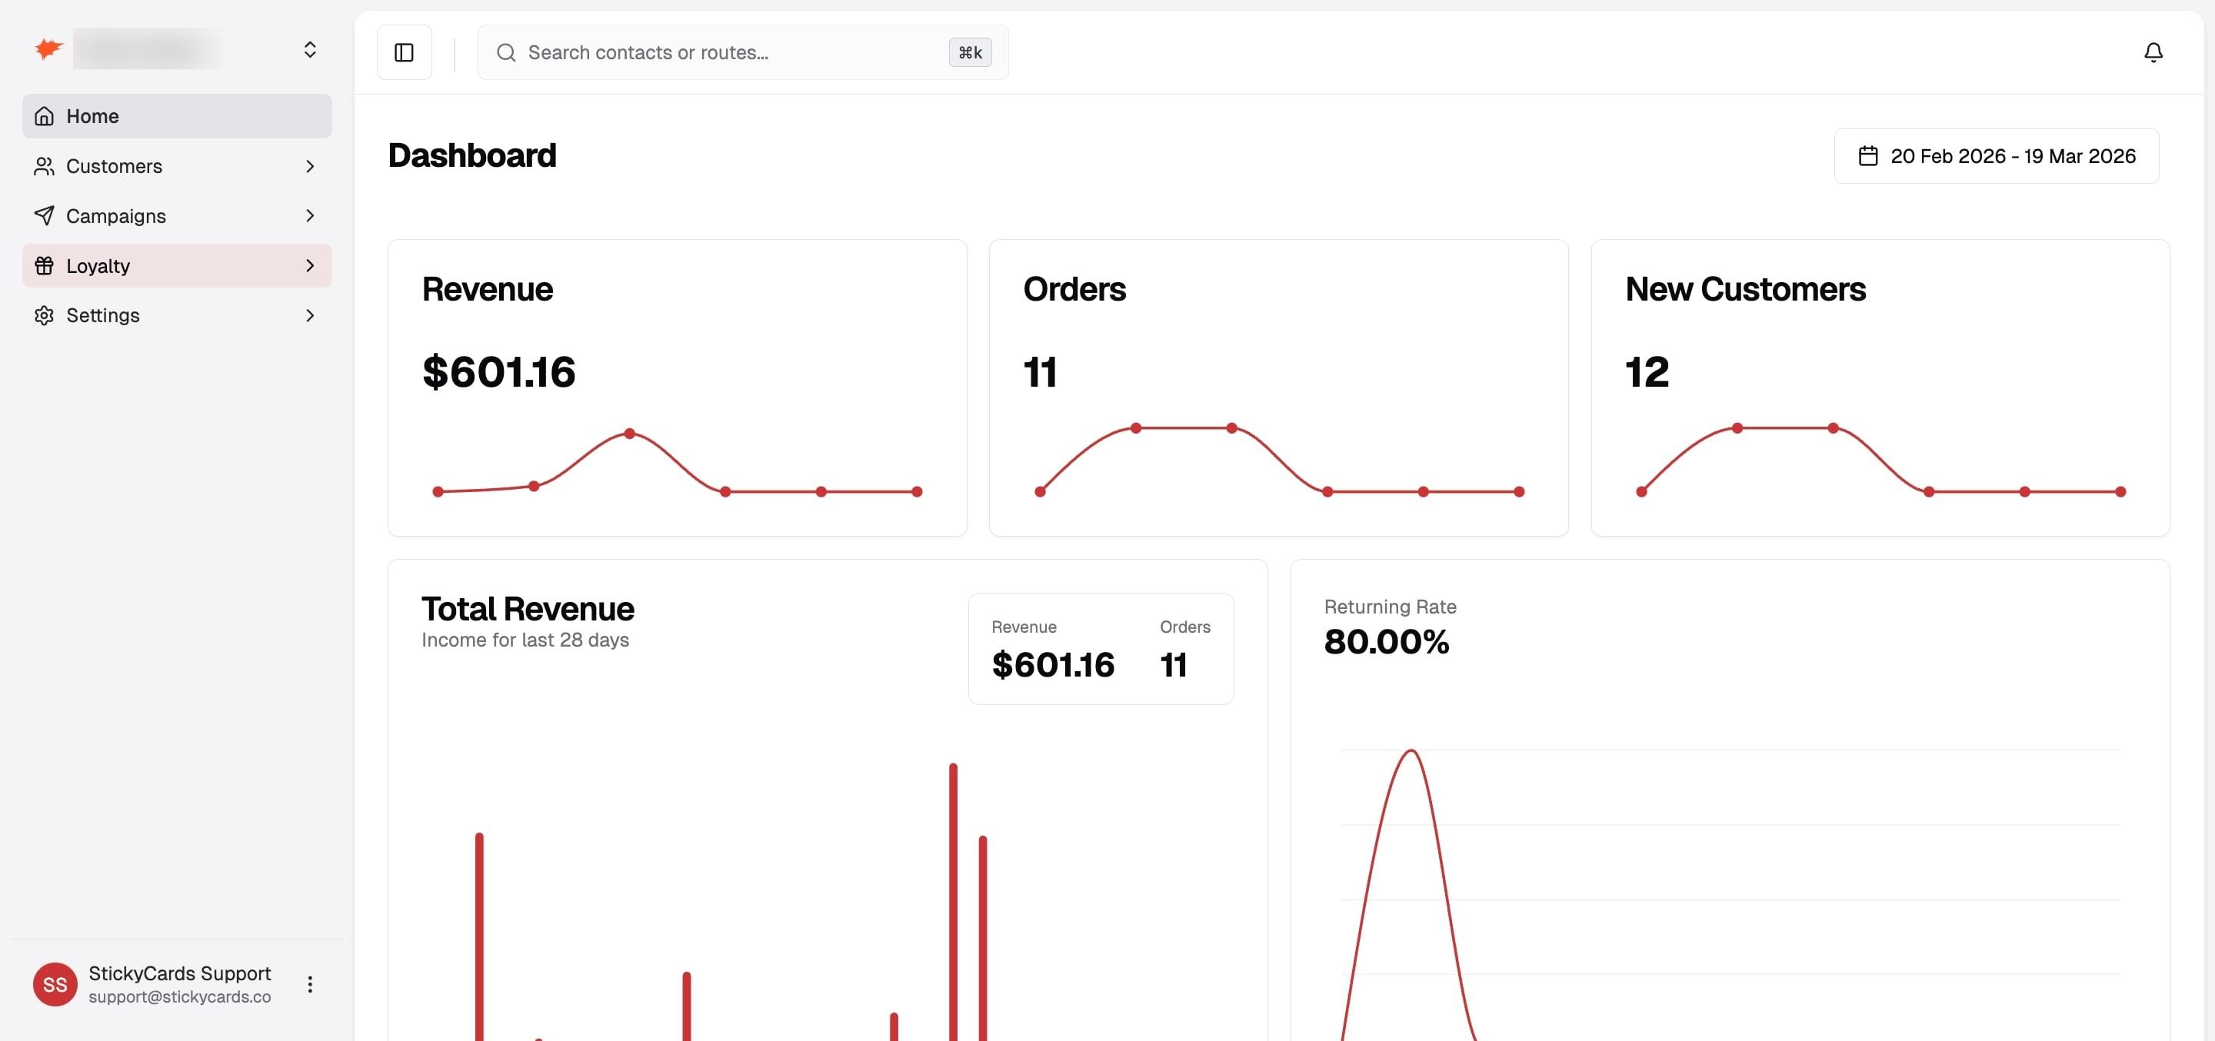
Task: Click the blurred workspace name
Action: pyautogui.click(x=148, y=49)
